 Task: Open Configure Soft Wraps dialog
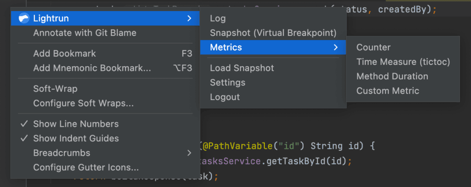(83, 103)
